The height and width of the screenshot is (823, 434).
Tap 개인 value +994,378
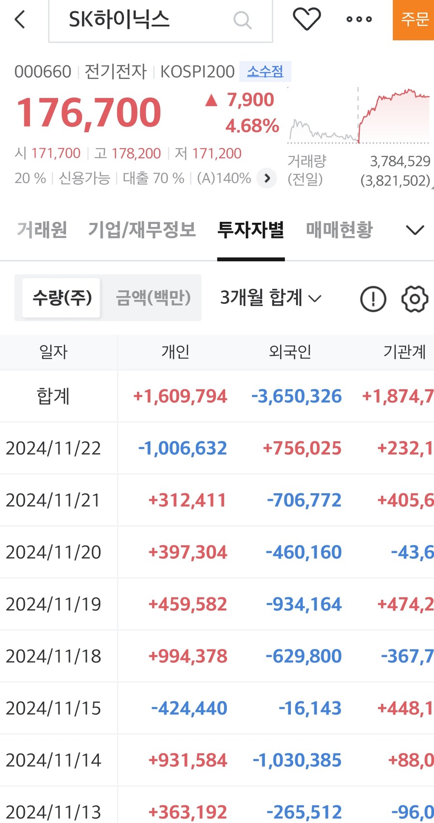pos(188,657)
